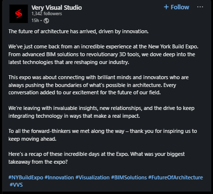Click the 1,342 followers count
213x194 pixels.
(47, 14)
